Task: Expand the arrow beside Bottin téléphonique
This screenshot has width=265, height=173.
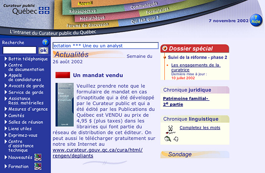Action: (6, 59)
